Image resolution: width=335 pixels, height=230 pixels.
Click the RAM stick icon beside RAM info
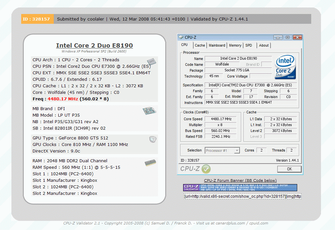(x=150, y=163)
